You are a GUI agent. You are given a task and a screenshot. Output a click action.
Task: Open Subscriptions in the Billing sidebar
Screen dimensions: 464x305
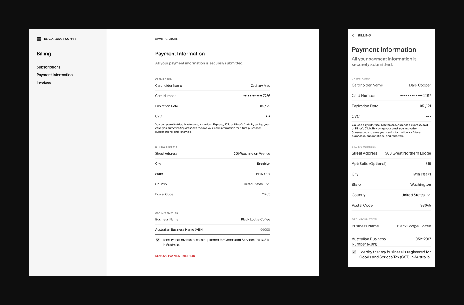point(48,67)
